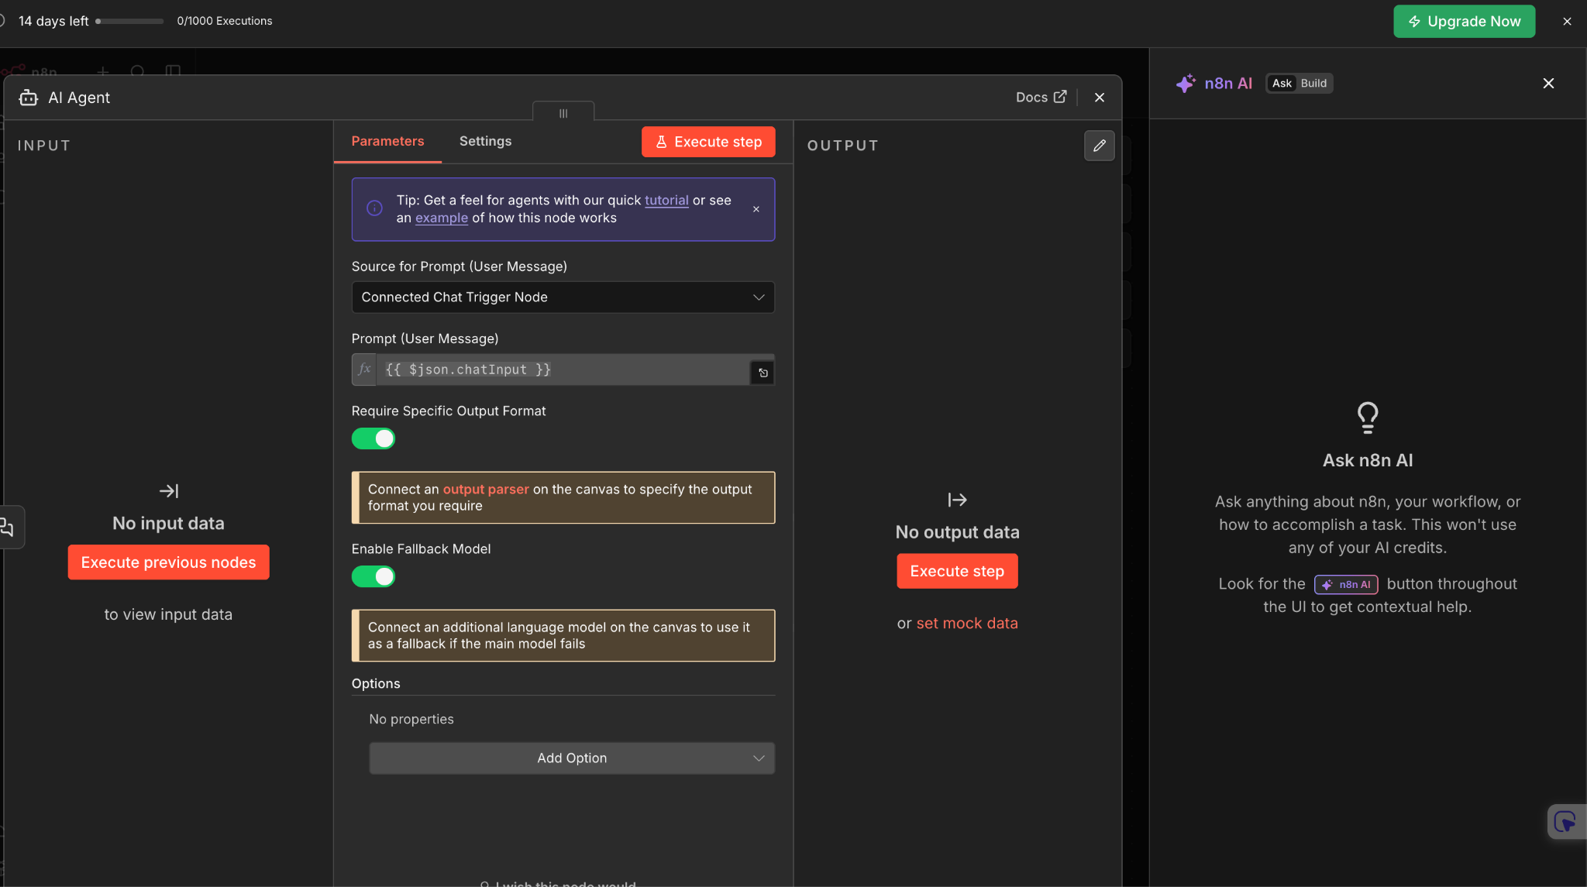Screen dimensions: 1587x887
Task: Click the AI Agent robot icon
Action: click(x=29, y=98)
